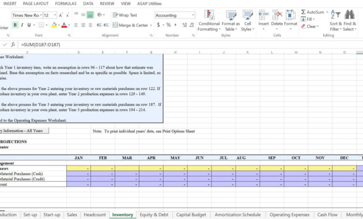Click Format cells icon
The width and height of the screenshot is (363, 219).
click(x=290, y=15)
